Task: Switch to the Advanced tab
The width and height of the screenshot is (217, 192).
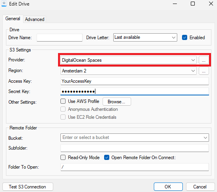Action: 35,19
